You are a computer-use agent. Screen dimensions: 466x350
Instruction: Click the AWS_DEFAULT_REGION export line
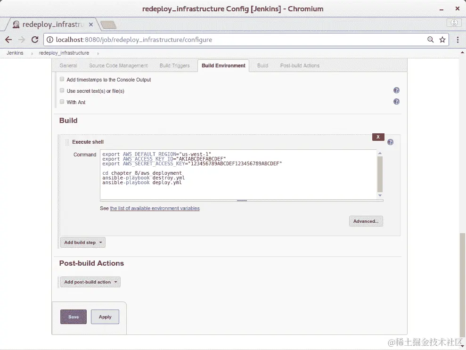[x=156, y=154]
